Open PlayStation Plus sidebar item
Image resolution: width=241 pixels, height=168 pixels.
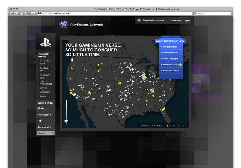45,69
